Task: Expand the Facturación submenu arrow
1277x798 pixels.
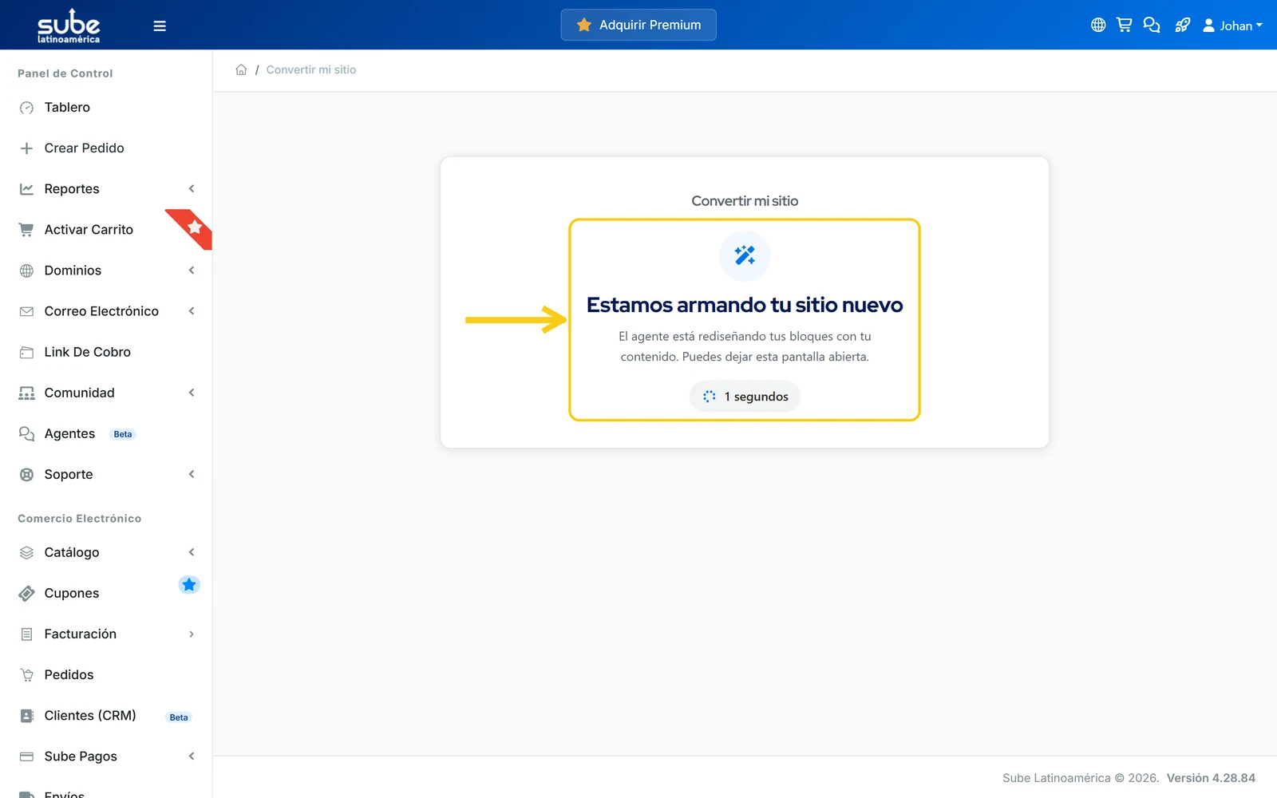Action: click(x=192, y=634)
